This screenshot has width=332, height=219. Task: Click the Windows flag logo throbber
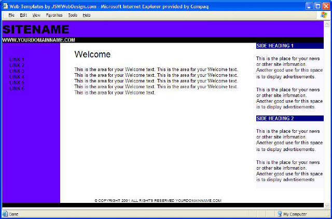point(324,15)
